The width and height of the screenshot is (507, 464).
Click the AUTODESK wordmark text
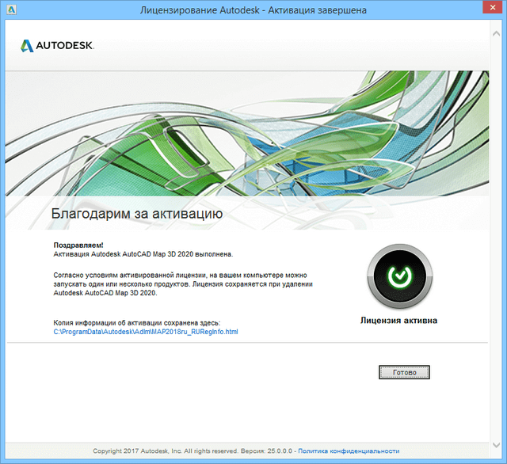(65, 46)
